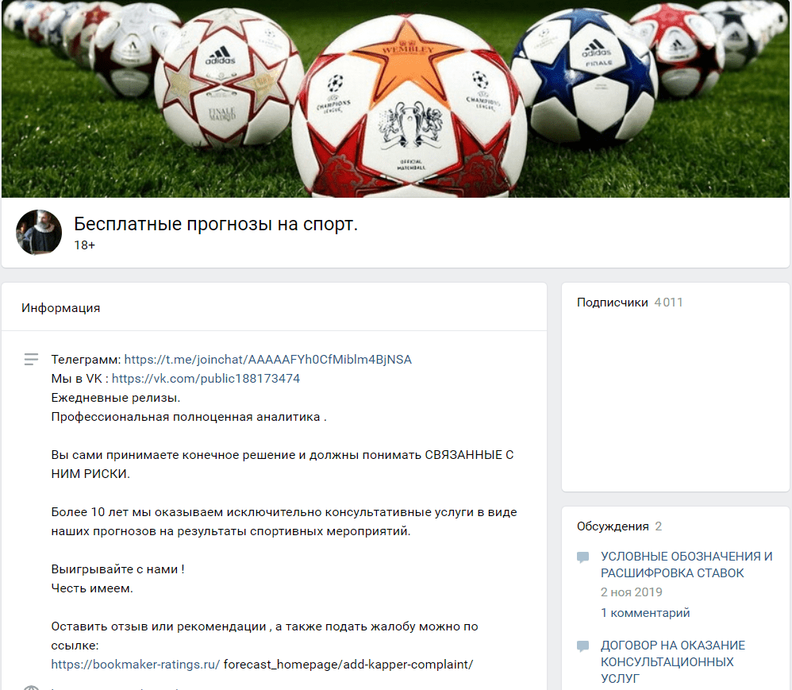Open the vk.com/public188173474 link

tap(206, 379)
